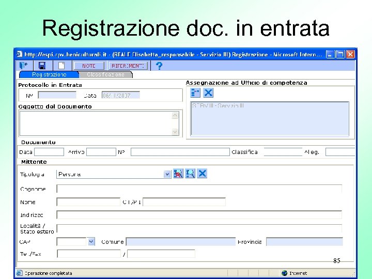Click the Fax number field
This screenshot has height=279, width=372.
[161, 254]
